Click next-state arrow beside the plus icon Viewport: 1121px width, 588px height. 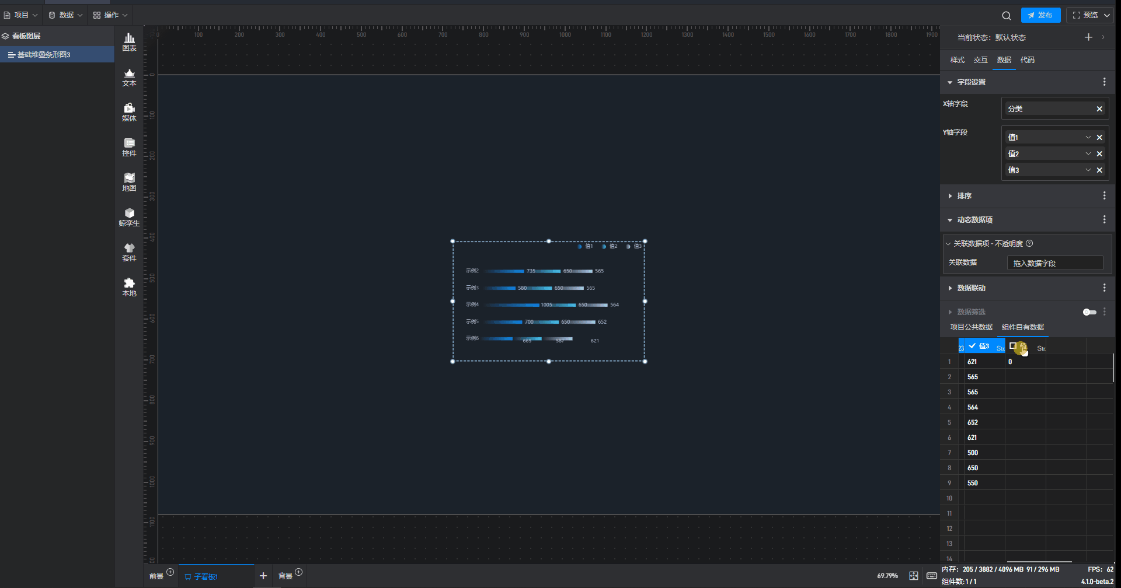pos(1103,37)
